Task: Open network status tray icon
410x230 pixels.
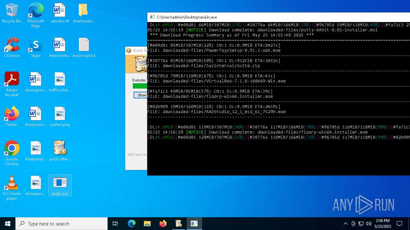Action: (x=361, y=224)
